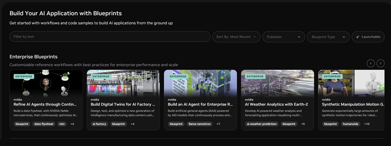The width and height of the screenshot is (391, 146).
Task: Open the Blueprint Type dropdown
Action: 328,37
